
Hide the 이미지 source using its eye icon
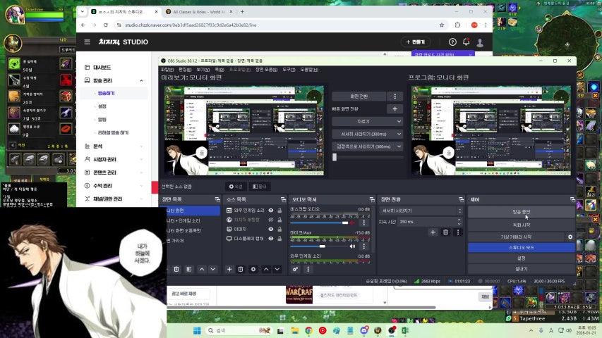tap(270, 229)
